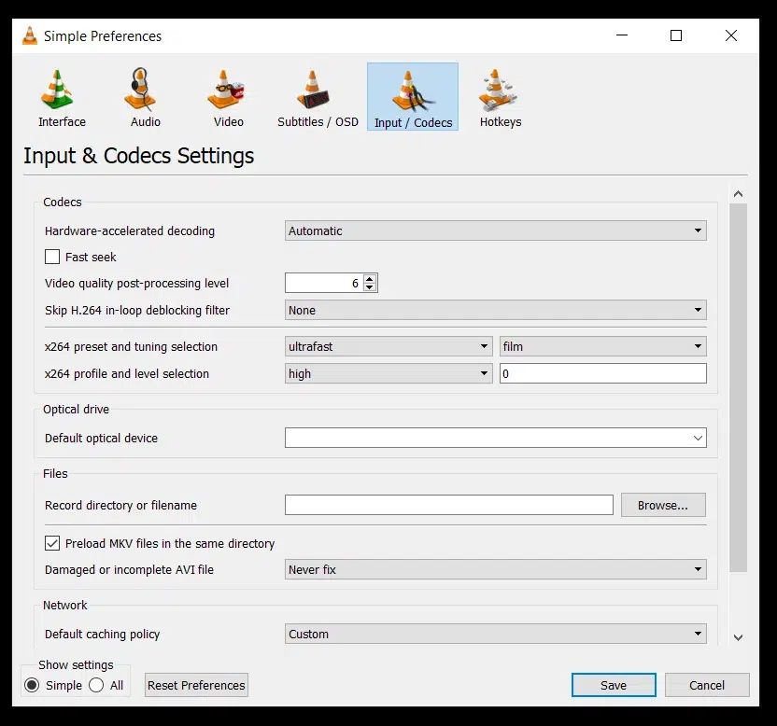Image resolution: width=777 pixels, height=726 pixels.
Task: Click the vertical scrollbar thumb
Action: (738, 387)
